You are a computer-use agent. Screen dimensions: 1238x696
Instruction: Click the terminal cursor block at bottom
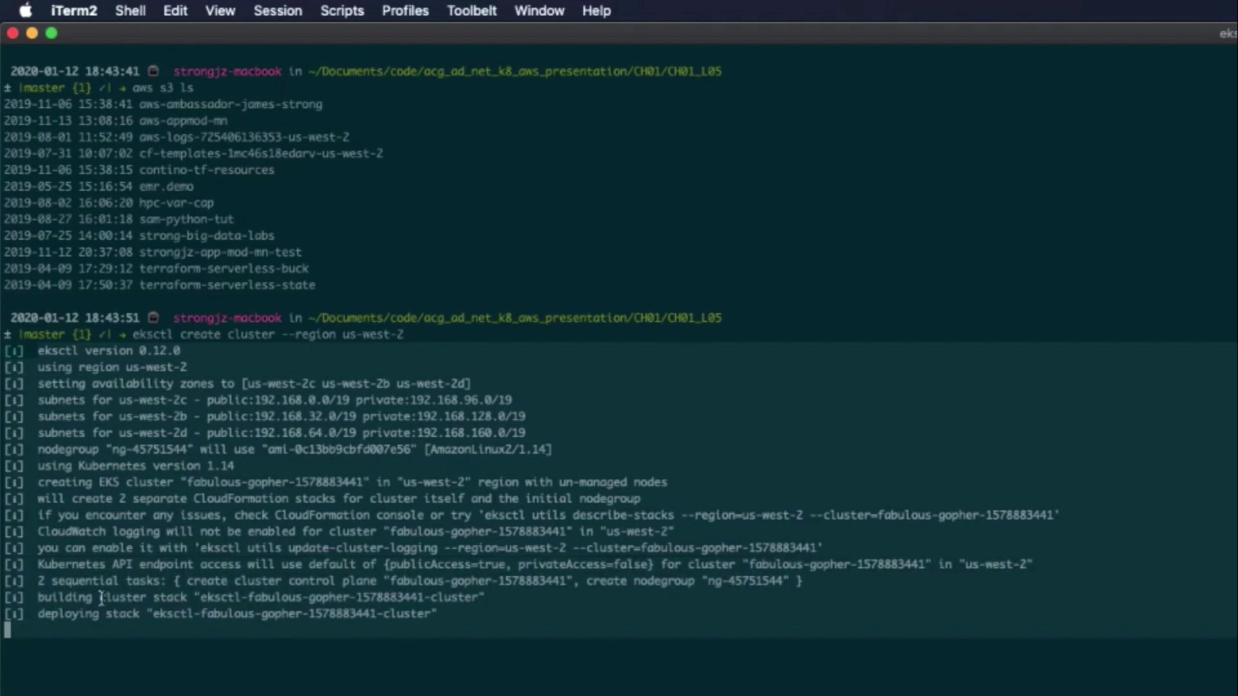pyautogui.click(x=8, y=630)
